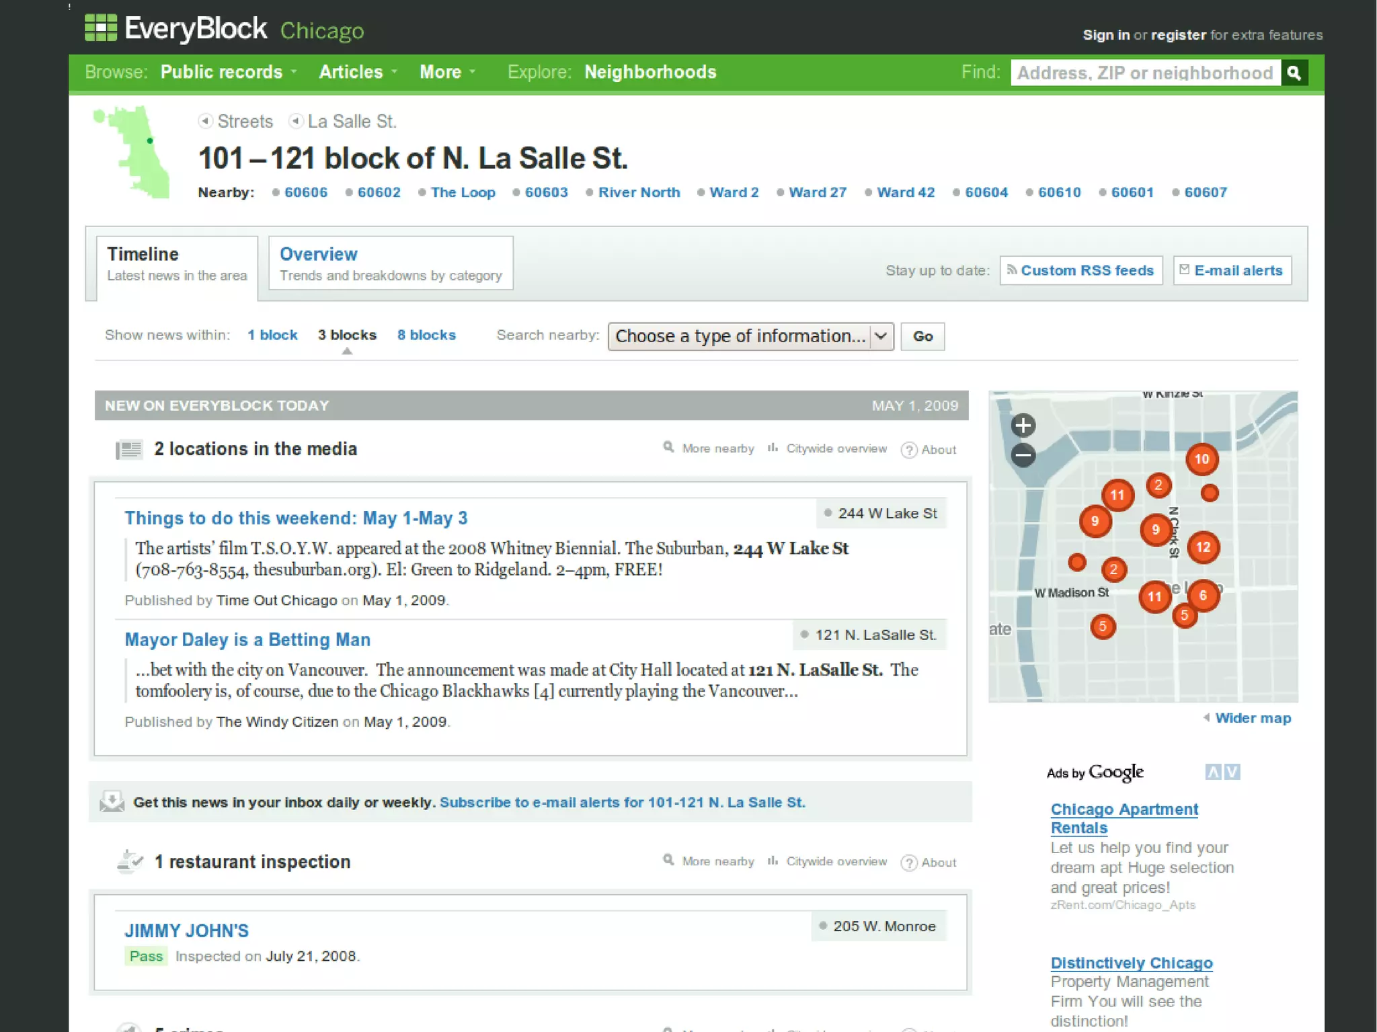The height and width of the screenshot is (1032, 1377).
Task: Zoom out of the map with minus icon
Action: [1023, 455]
